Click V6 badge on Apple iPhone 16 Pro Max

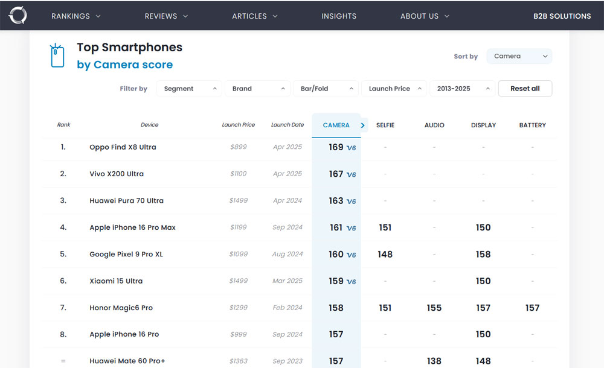pos(351,228)
